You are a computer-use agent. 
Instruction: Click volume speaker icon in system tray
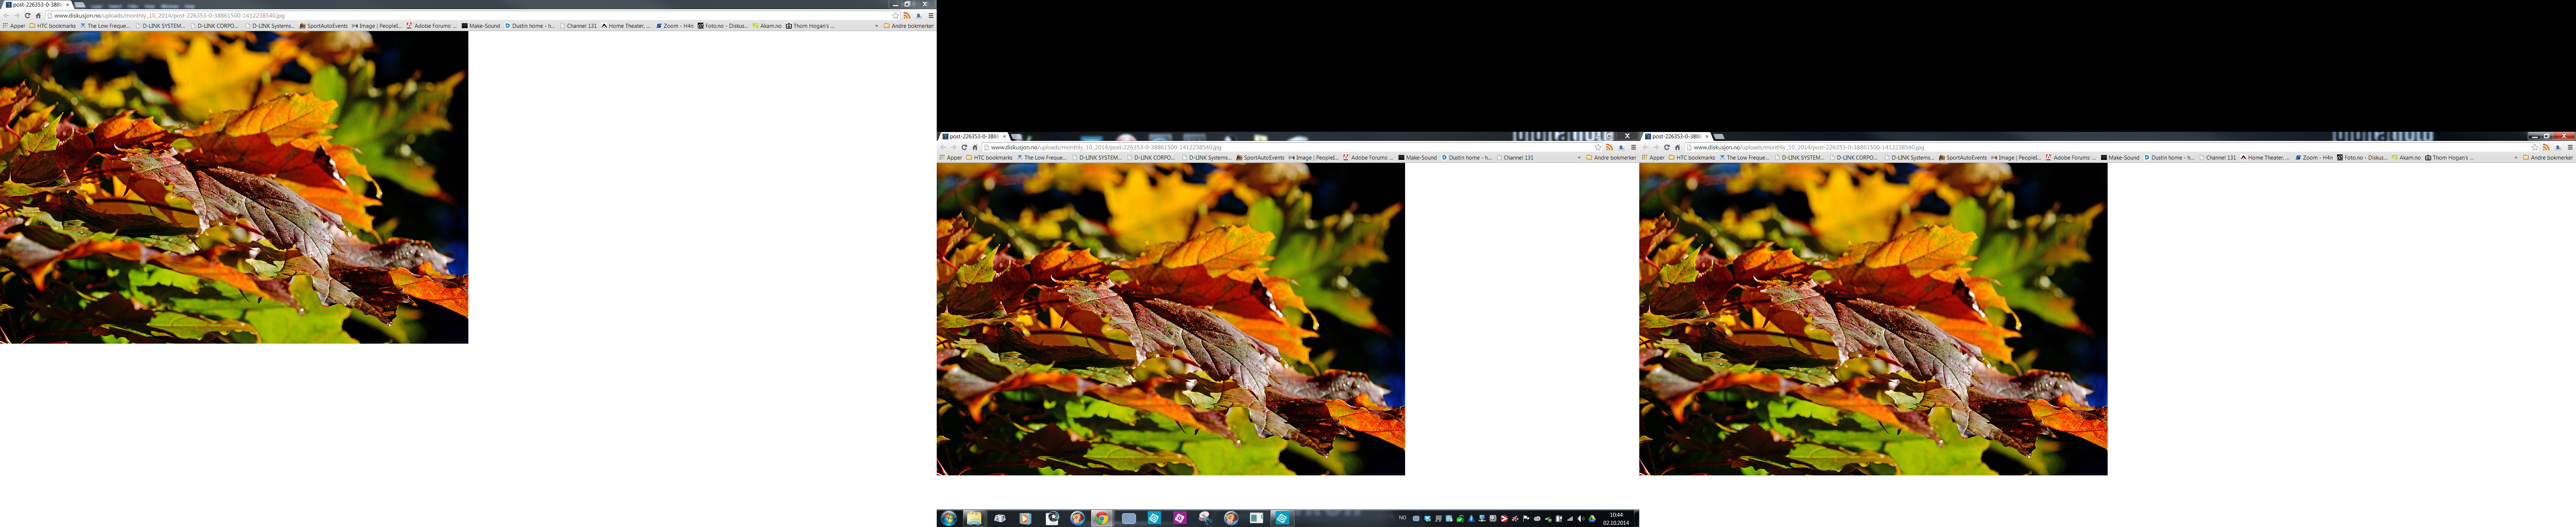pyautogui.click(x=1581, y=519)
